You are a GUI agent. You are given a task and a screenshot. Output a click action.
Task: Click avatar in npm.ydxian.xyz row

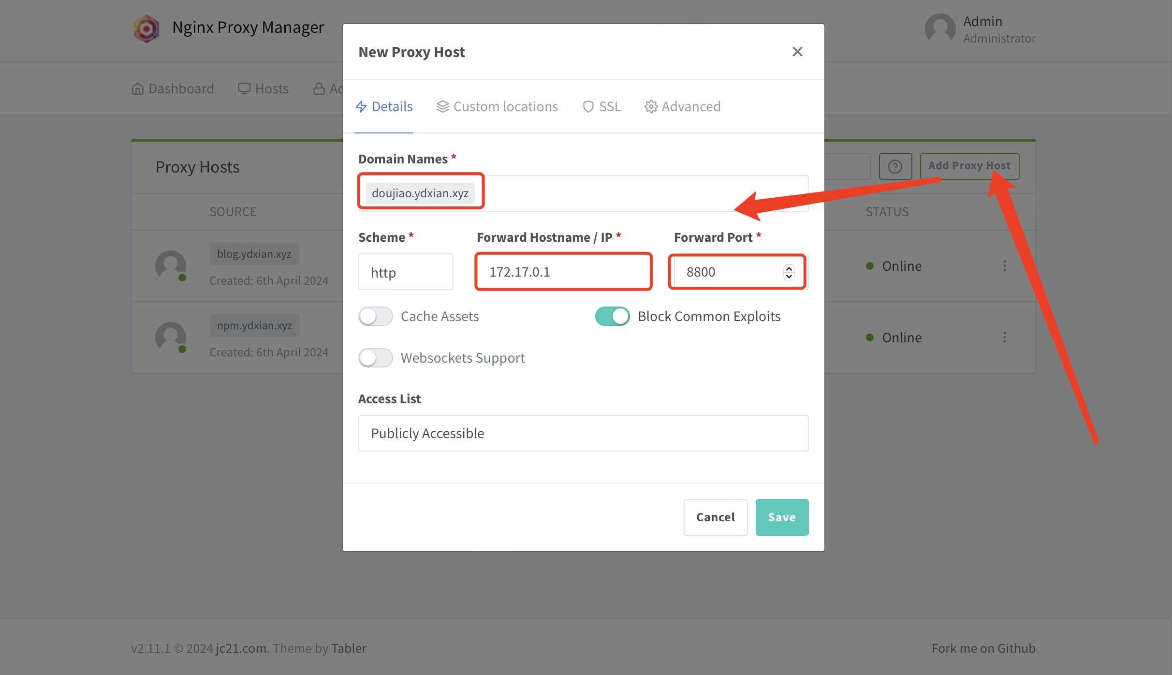click(x=171, y=337)
